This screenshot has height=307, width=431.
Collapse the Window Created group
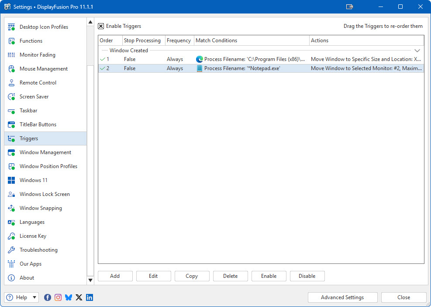[x=417, y=51]
